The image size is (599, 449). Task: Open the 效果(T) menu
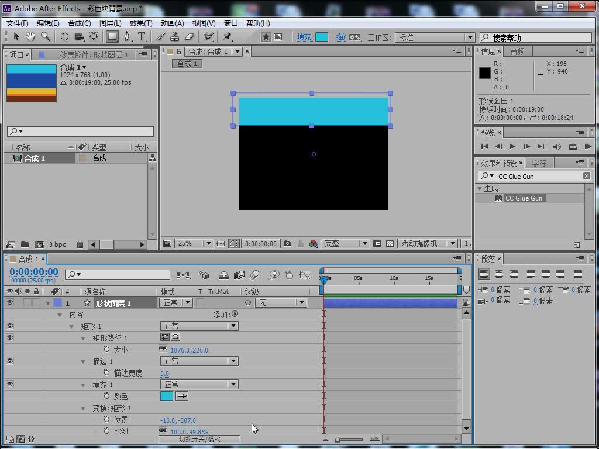coord(141,23)
